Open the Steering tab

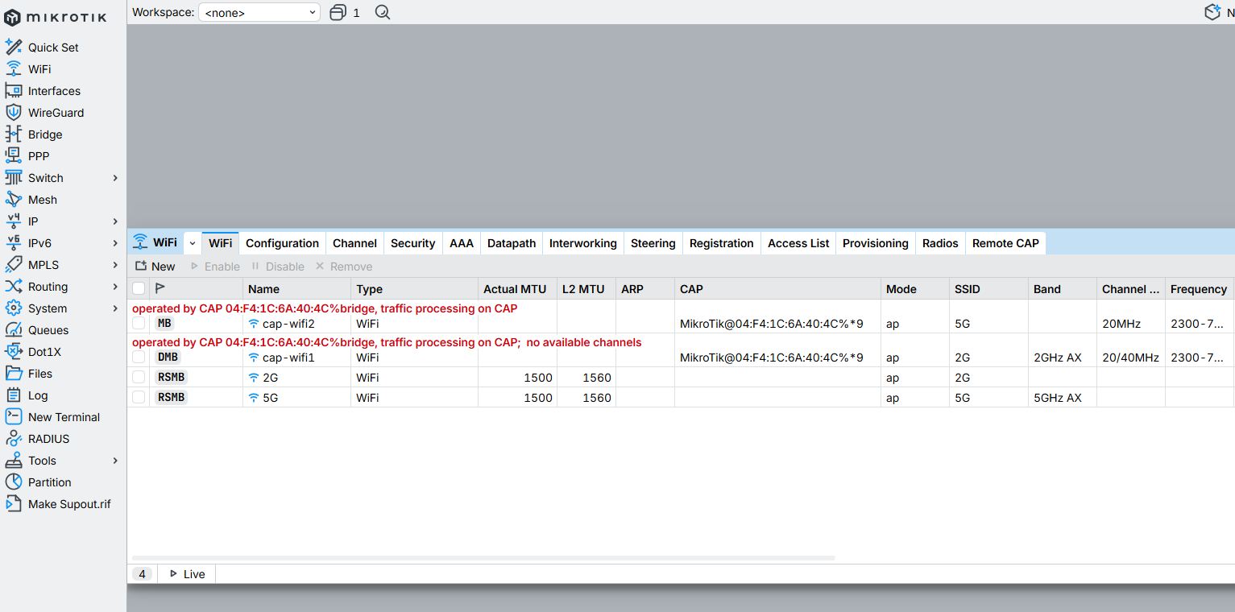click(653, 243)
